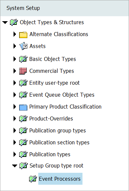Collapse the Setup Group type root node

15,166
